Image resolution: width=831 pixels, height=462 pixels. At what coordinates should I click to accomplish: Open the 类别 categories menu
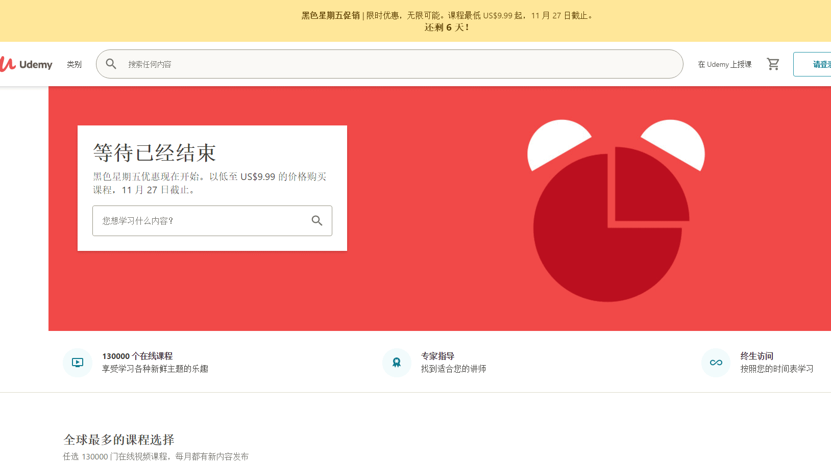click(x=74, y=64)
